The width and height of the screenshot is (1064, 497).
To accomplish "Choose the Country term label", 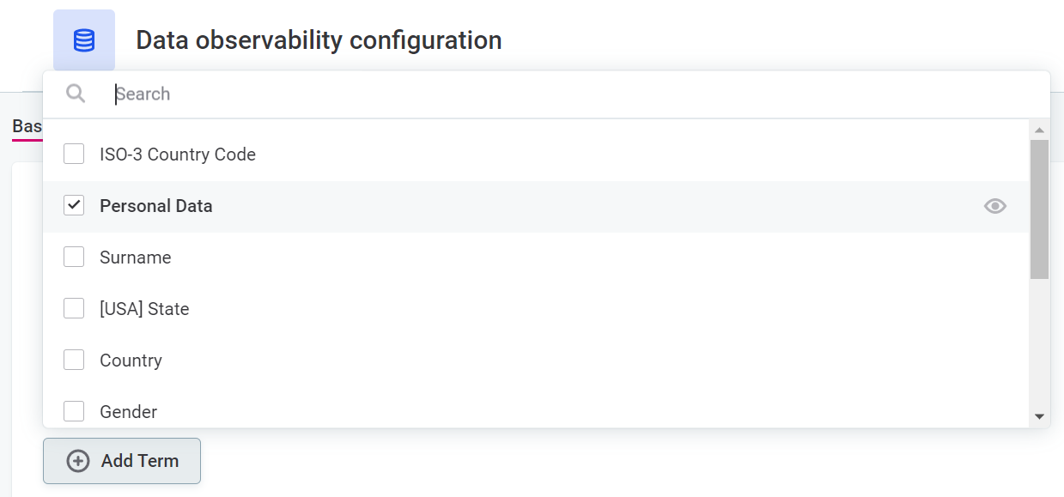I will [131, 361].
